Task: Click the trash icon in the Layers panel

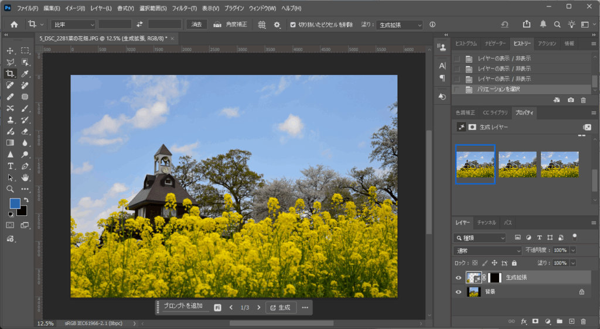Action: pos(582,321)
